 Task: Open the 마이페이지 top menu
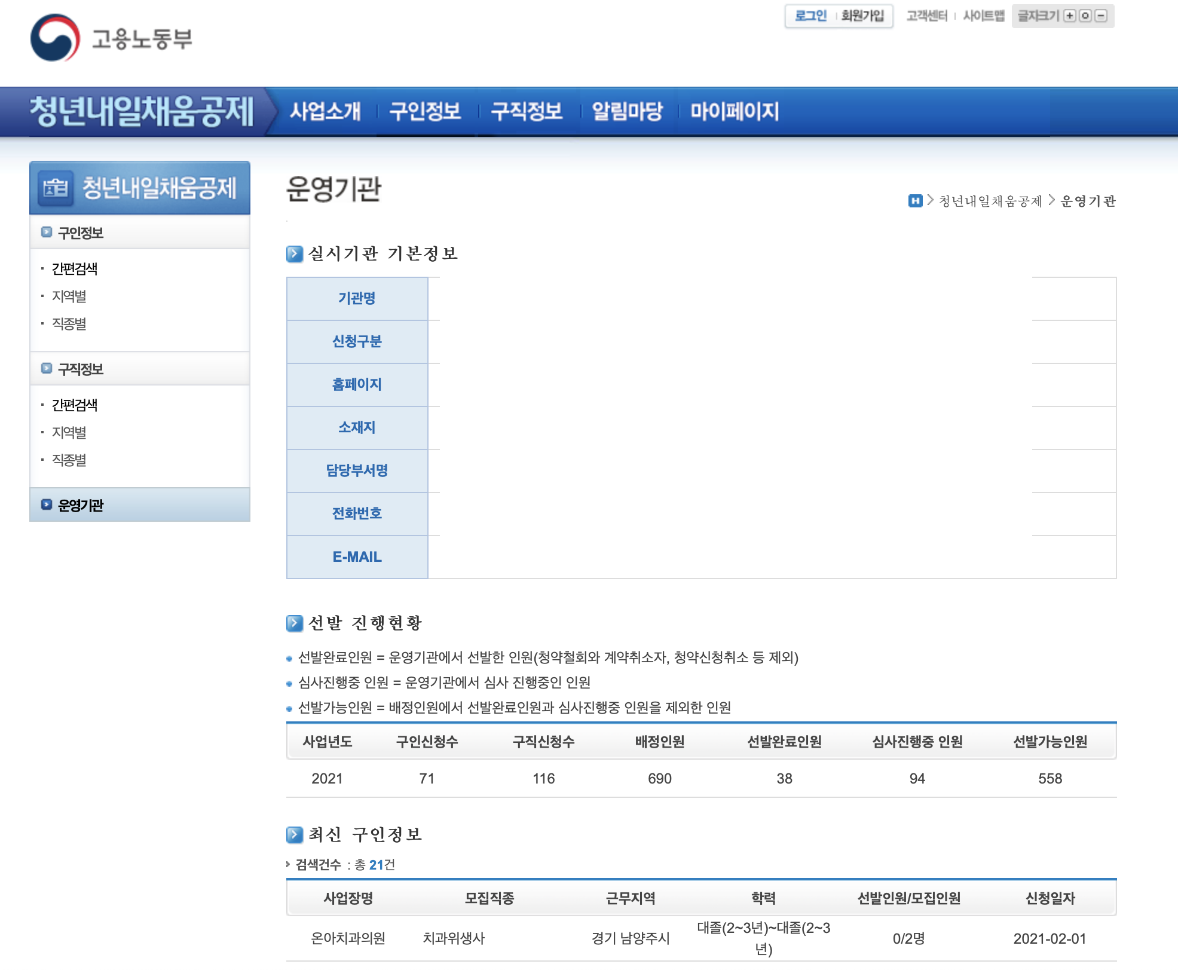pos(735,111)
